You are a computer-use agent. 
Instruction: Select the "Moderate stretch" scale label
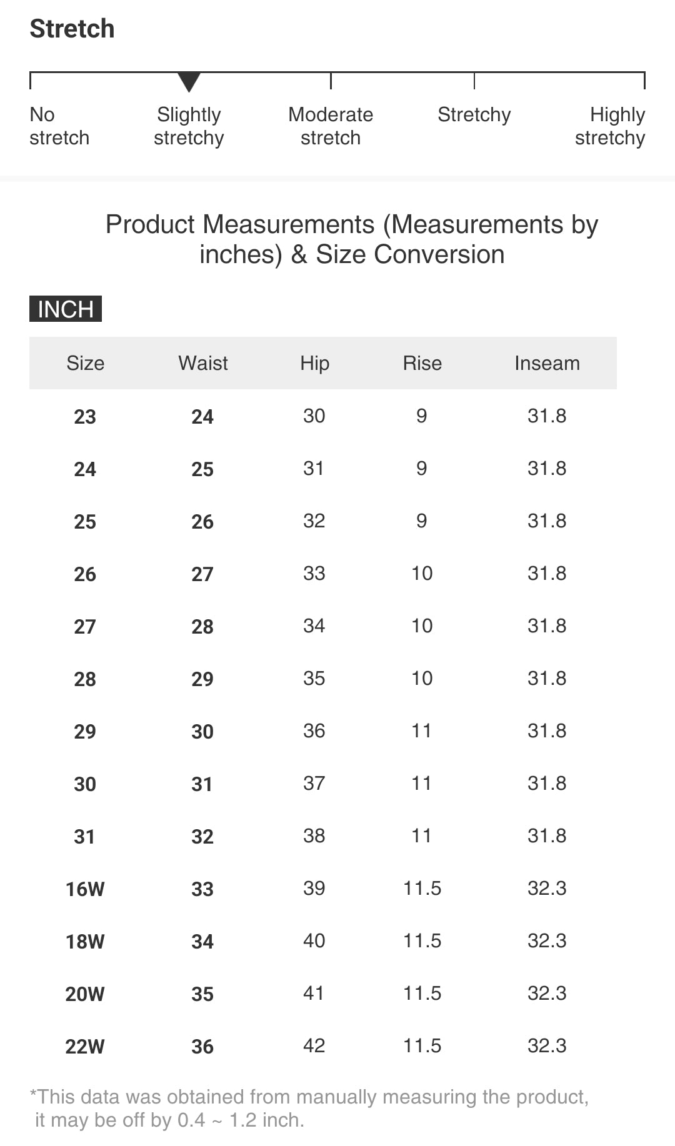click(331, 126)
